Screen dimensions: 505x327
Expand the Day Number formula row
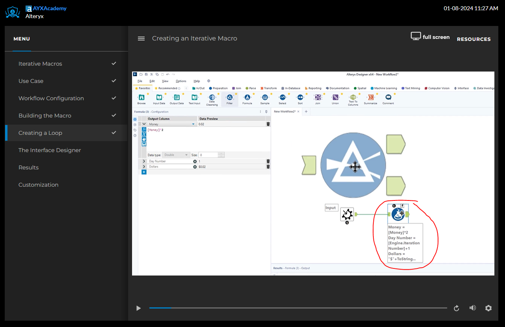coord(144,161)
